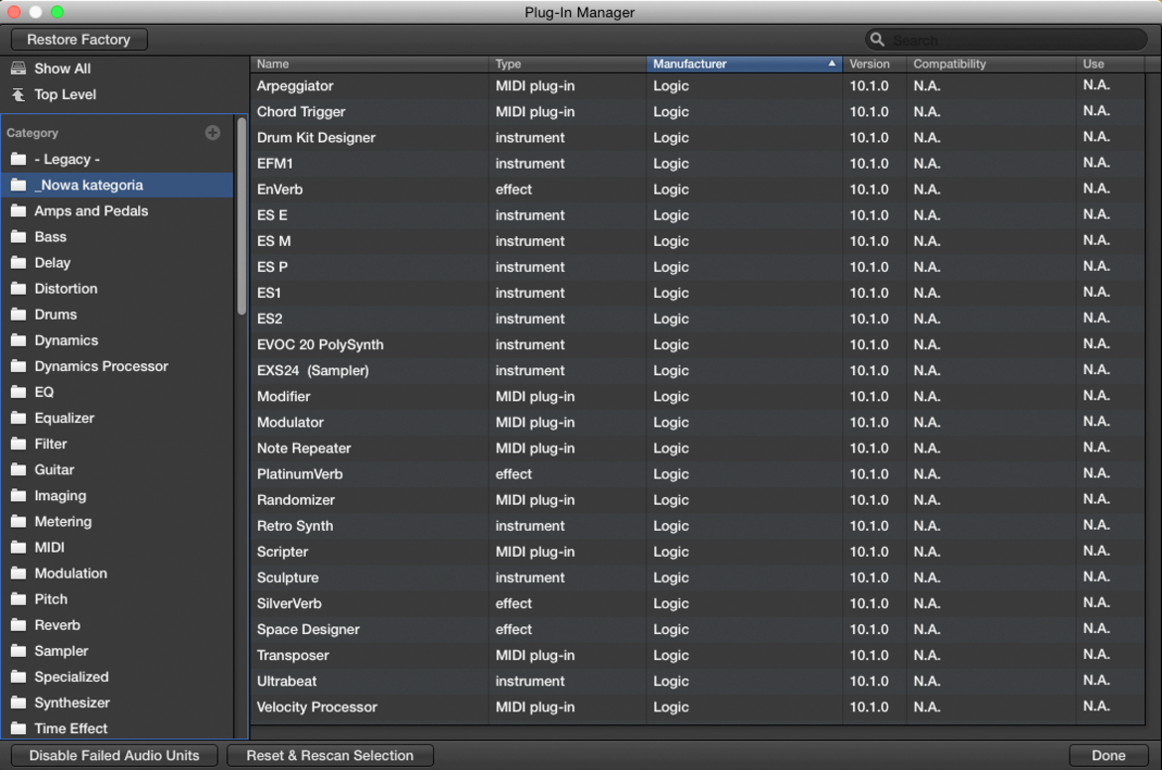This screenshot has width=1162, height=770.
Task: Click the Bass folder icon
Action: coord(19,237)
